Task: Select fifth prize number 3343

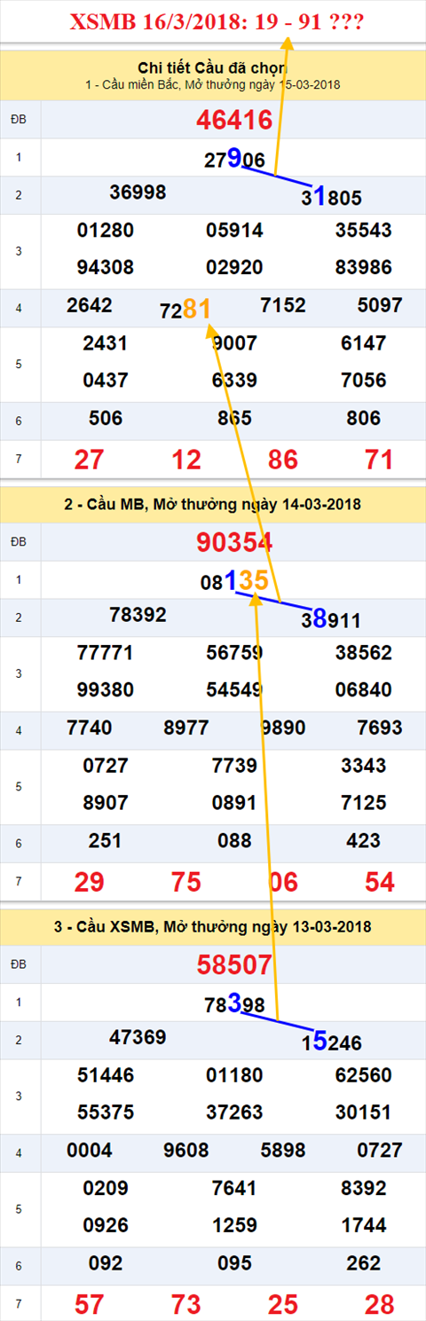Action: (363, 766)
